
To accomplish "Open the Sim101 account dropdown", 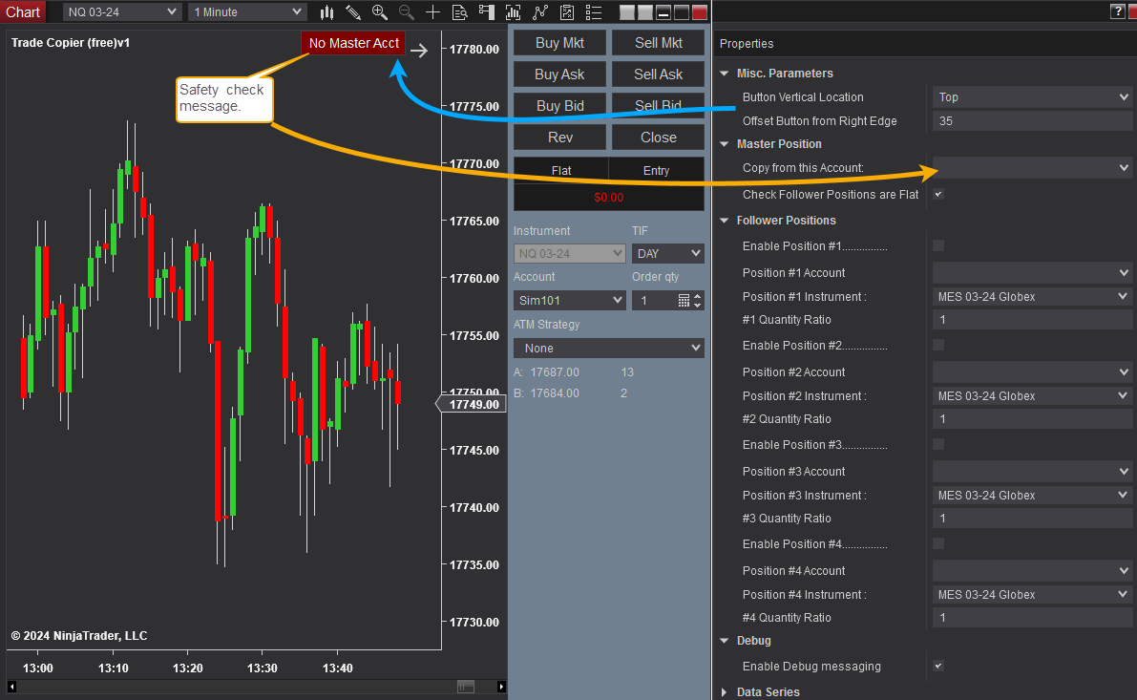I will click(x=569, y=300).
